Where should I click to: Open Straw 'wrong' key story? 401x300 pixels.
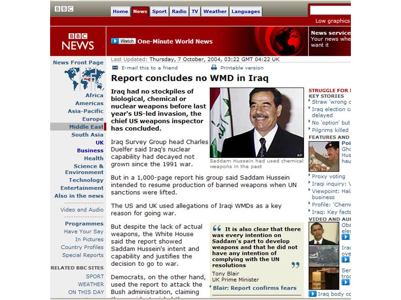(331, 102)
